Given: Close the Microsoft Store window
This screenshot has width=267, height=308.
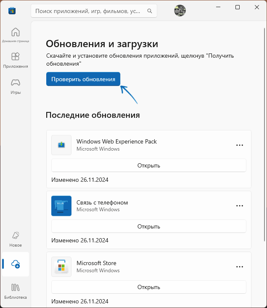Looking at the screenshot, I should (257, 7).
